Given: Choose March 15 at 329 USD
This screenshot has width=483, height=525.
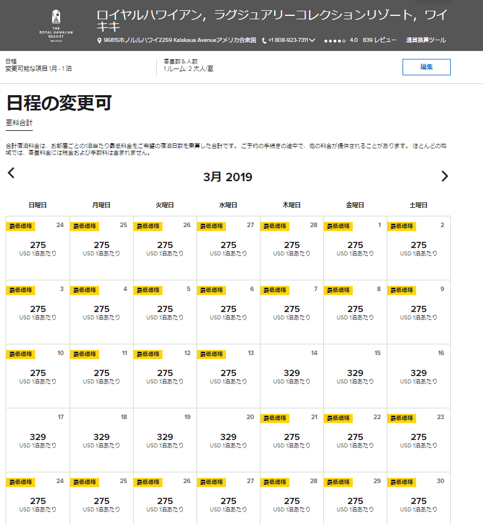Looking at the screenshot, I should click(355, 376).
